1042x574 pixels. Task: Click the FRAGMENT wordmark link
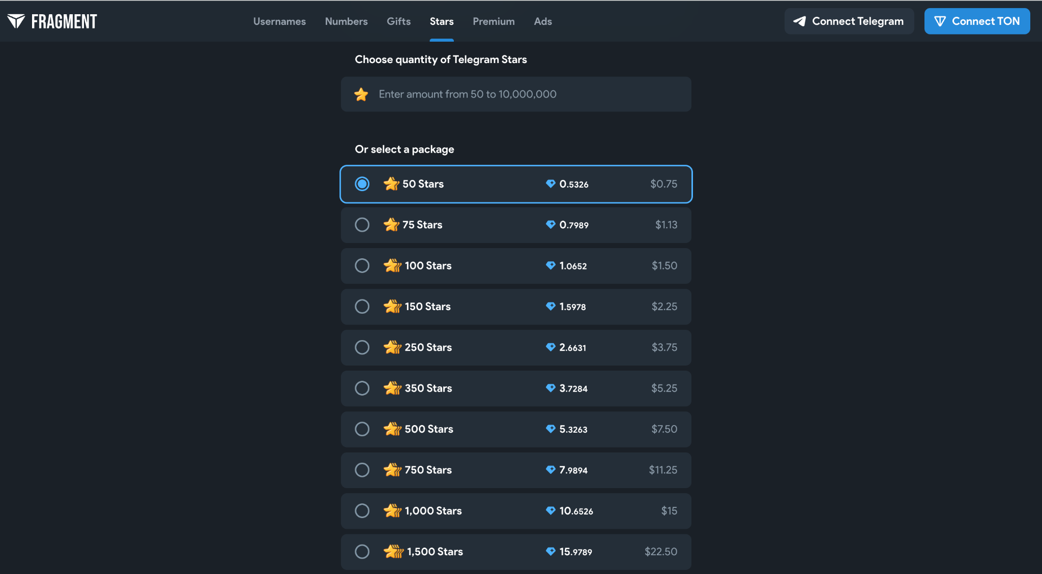(64, 21)
